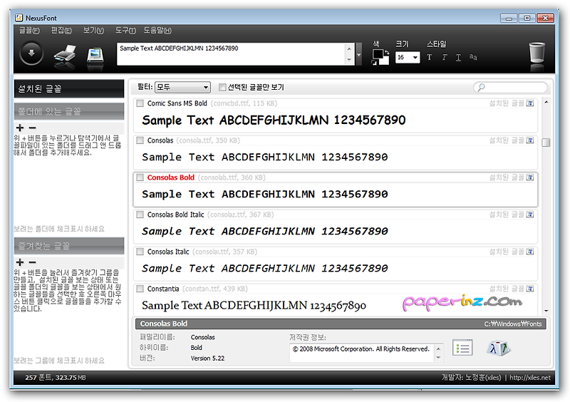
Task: Open the font size 16 dropdown
Action: click(x=407, y=57)
